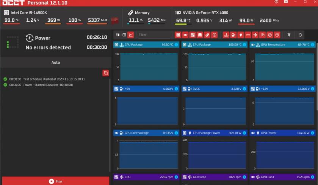Click the GPU Temperature graph area

pos(284,67)
